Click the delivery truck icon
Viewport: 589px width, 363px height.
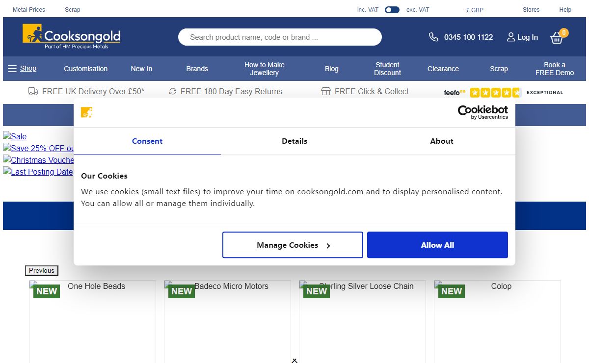coord(33,91)
